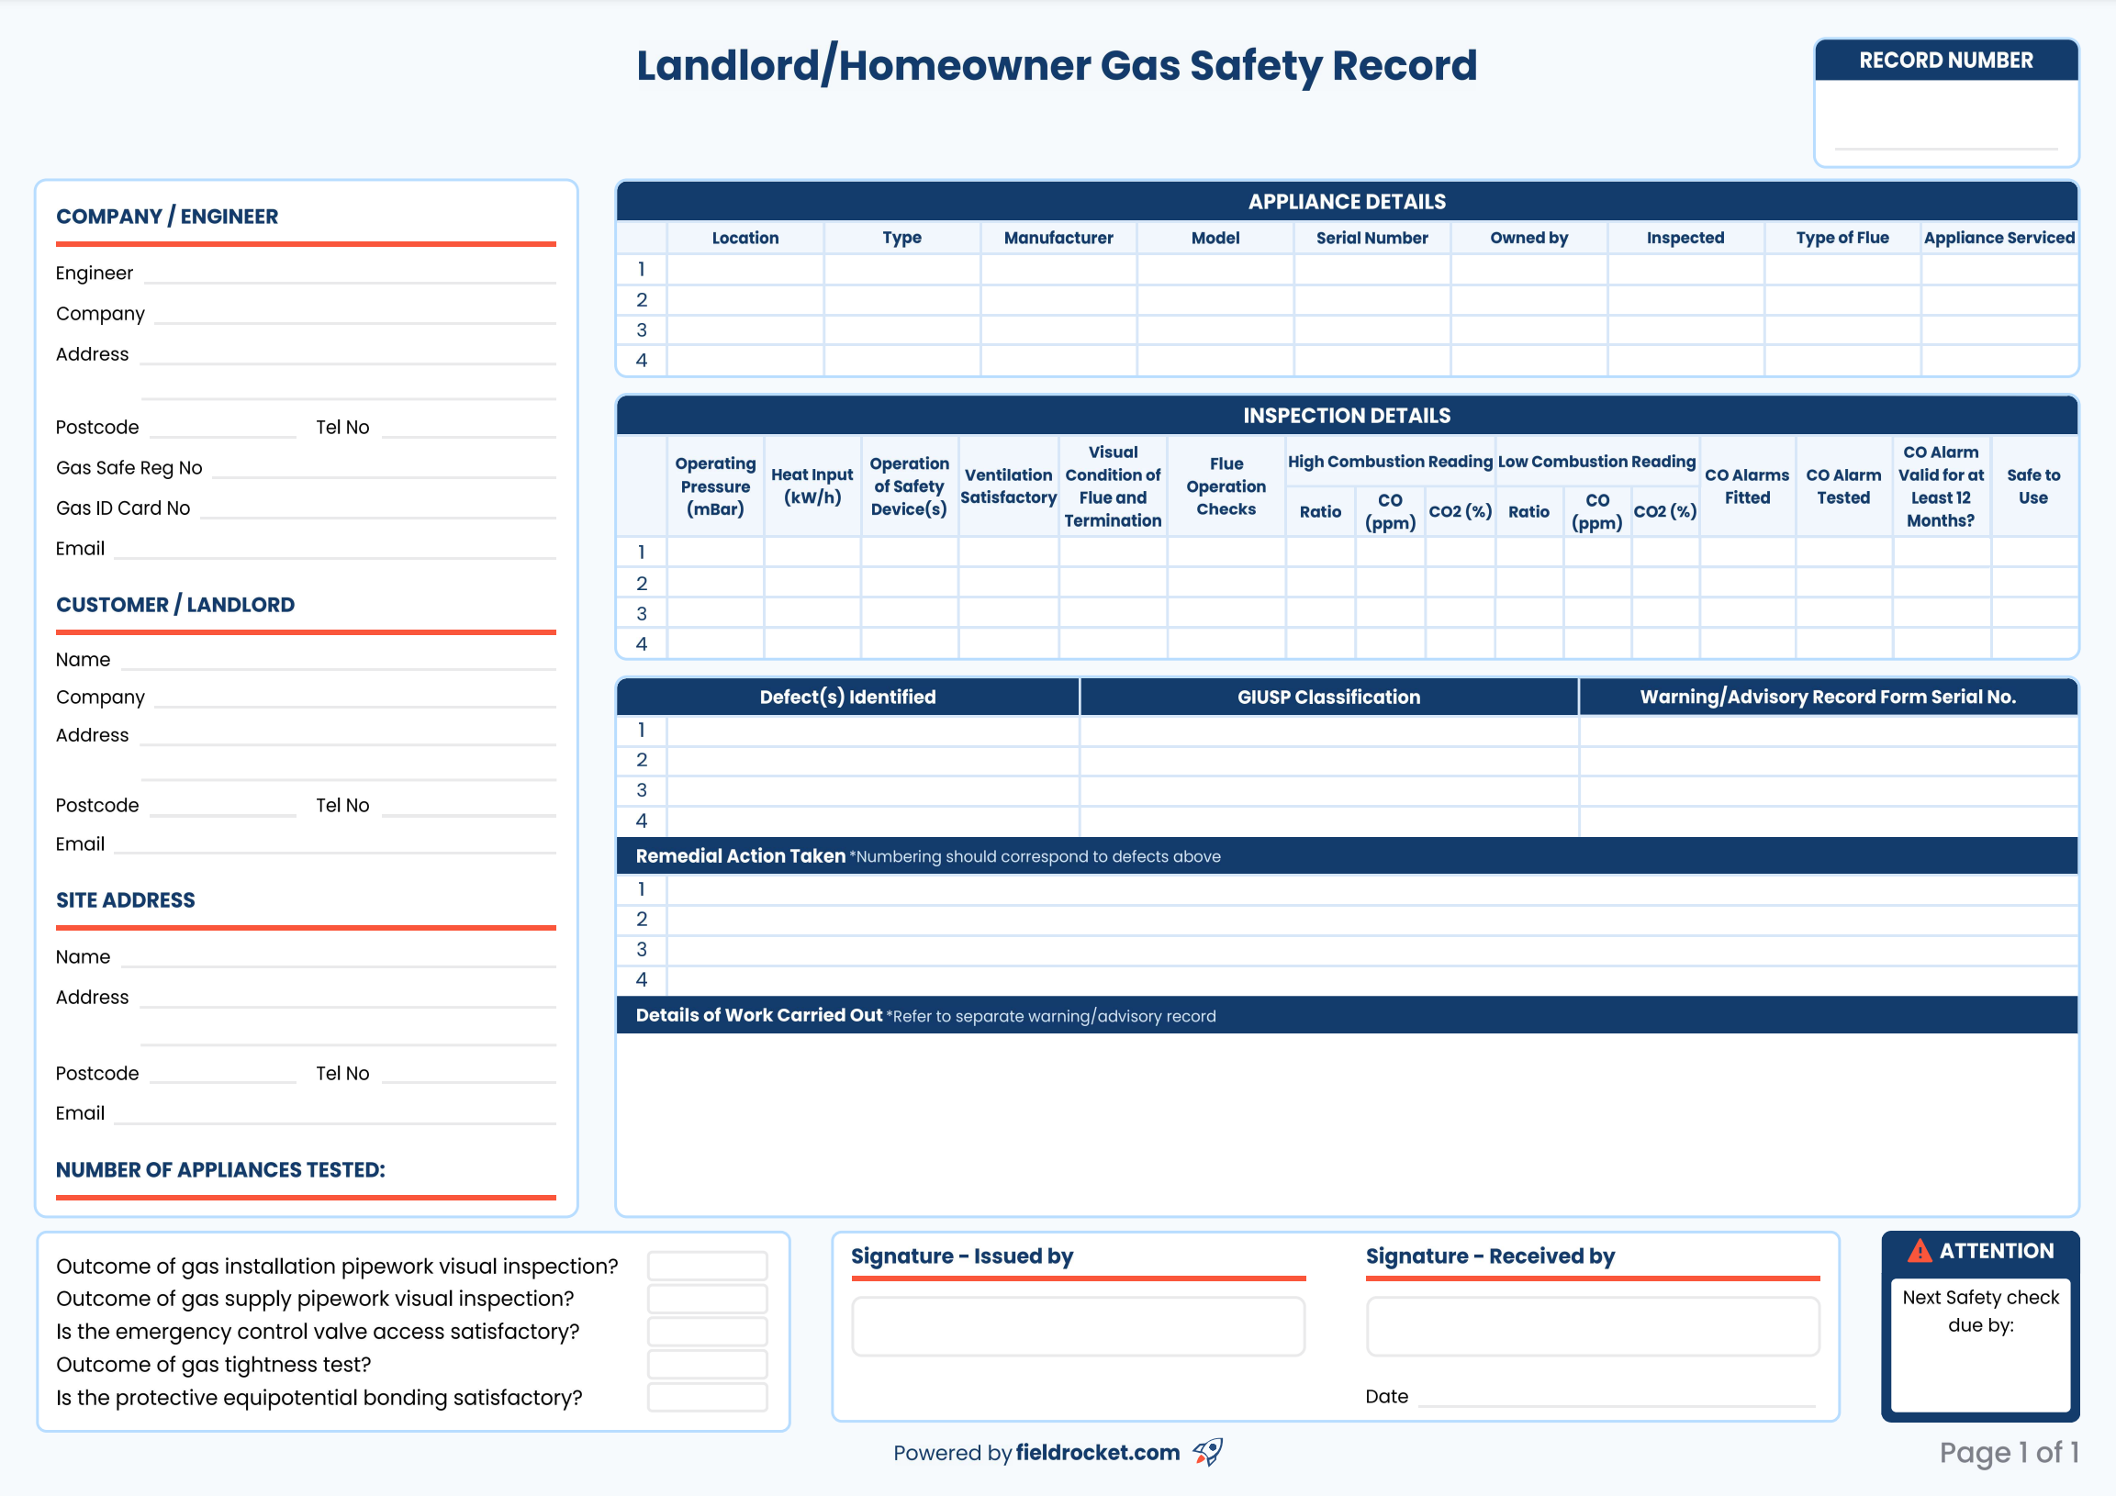Click the Record Number entry box
The height and width of the screenshot is (1496, 2116).
(x=1947, y=124)
